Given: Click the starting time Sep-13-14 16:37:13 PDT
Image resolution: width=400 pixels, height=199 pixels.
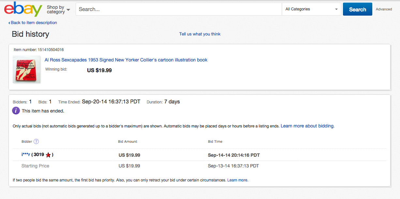Looking at the screenshot, I should [x=233, y=166].
